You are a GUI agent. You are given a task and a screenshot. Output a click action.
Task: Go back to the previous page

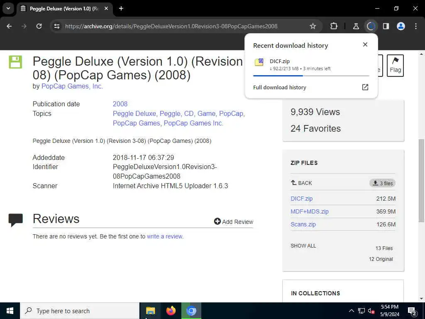9,26
